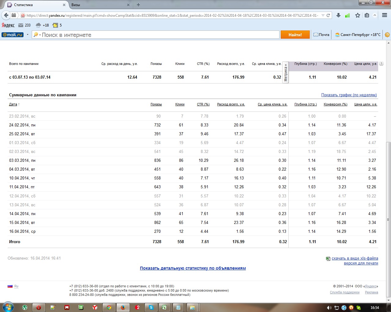Open the Служба поддержки footer link
The width and height of the screenshot is (391, 312).
345,292
